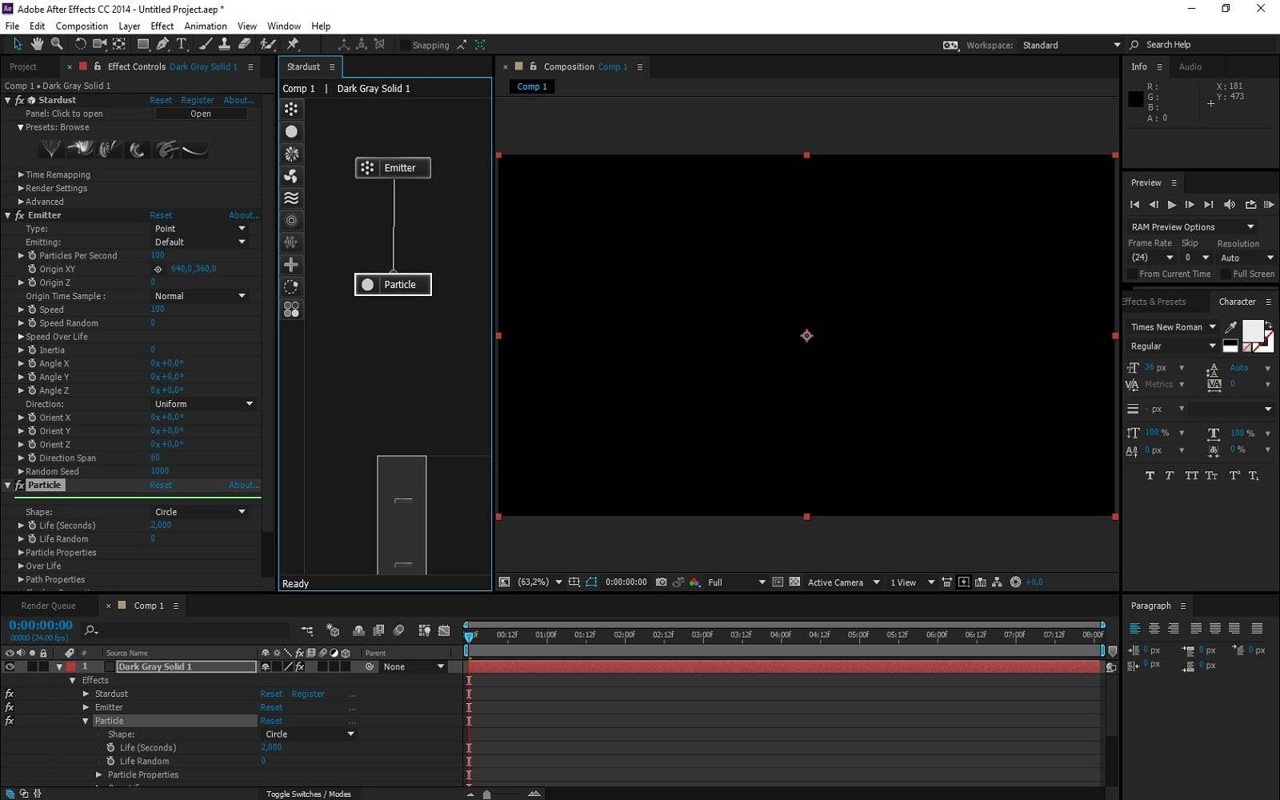This screenshot has width=1280, height=800.
Task: Open the emitter Type dropdown showing Point
Action: 199,229
